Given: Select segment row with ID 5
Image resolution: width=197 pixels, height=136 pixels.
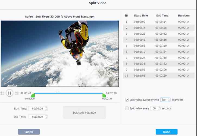Looking at the screenshot, I should pos(159,46).
